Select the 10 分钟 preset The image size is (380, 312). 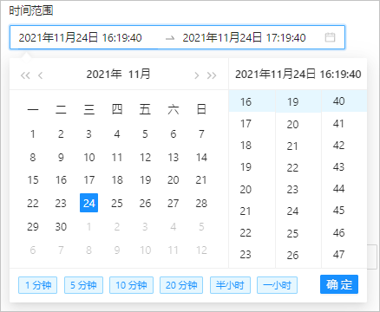tap(131, 285)
